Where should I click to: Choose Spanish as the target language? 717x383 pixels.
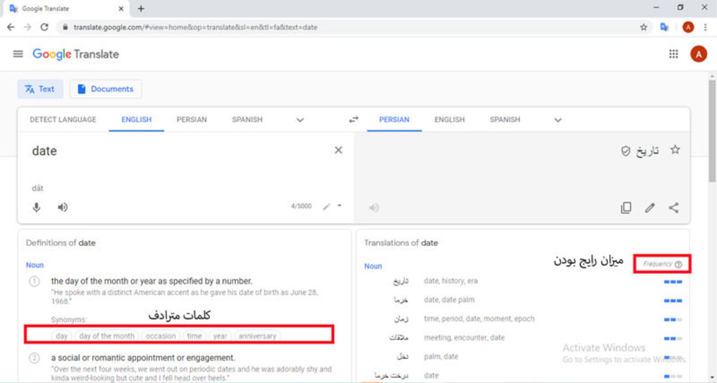click(505, 120)
